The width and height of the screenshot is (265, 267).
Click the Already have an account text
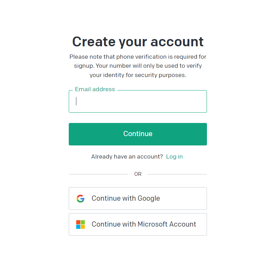(127, 156)
